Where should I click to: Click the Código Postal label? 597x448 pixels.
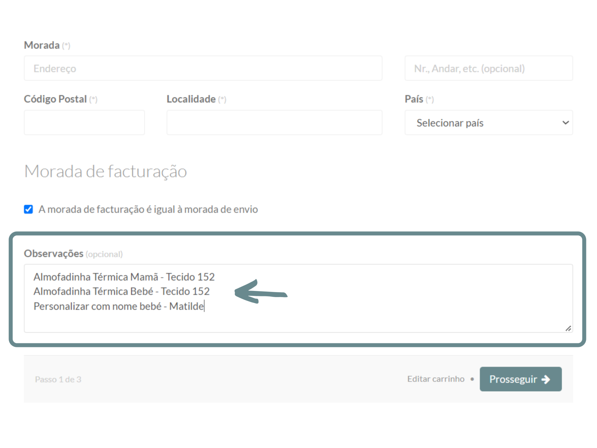click(55, 99)
